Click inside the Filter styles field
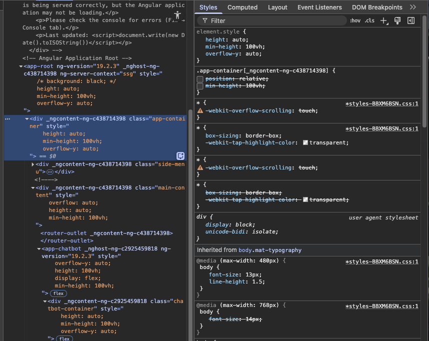Screen dimensions: 429x341 click(270, 20)
